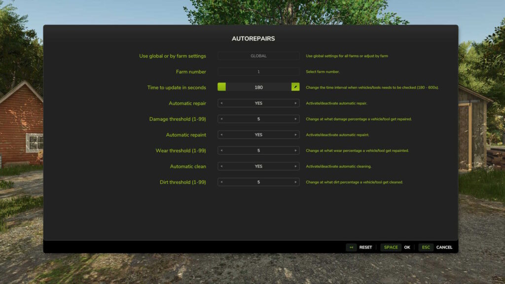Click the Time to update 180 field

tap(258, 87)
